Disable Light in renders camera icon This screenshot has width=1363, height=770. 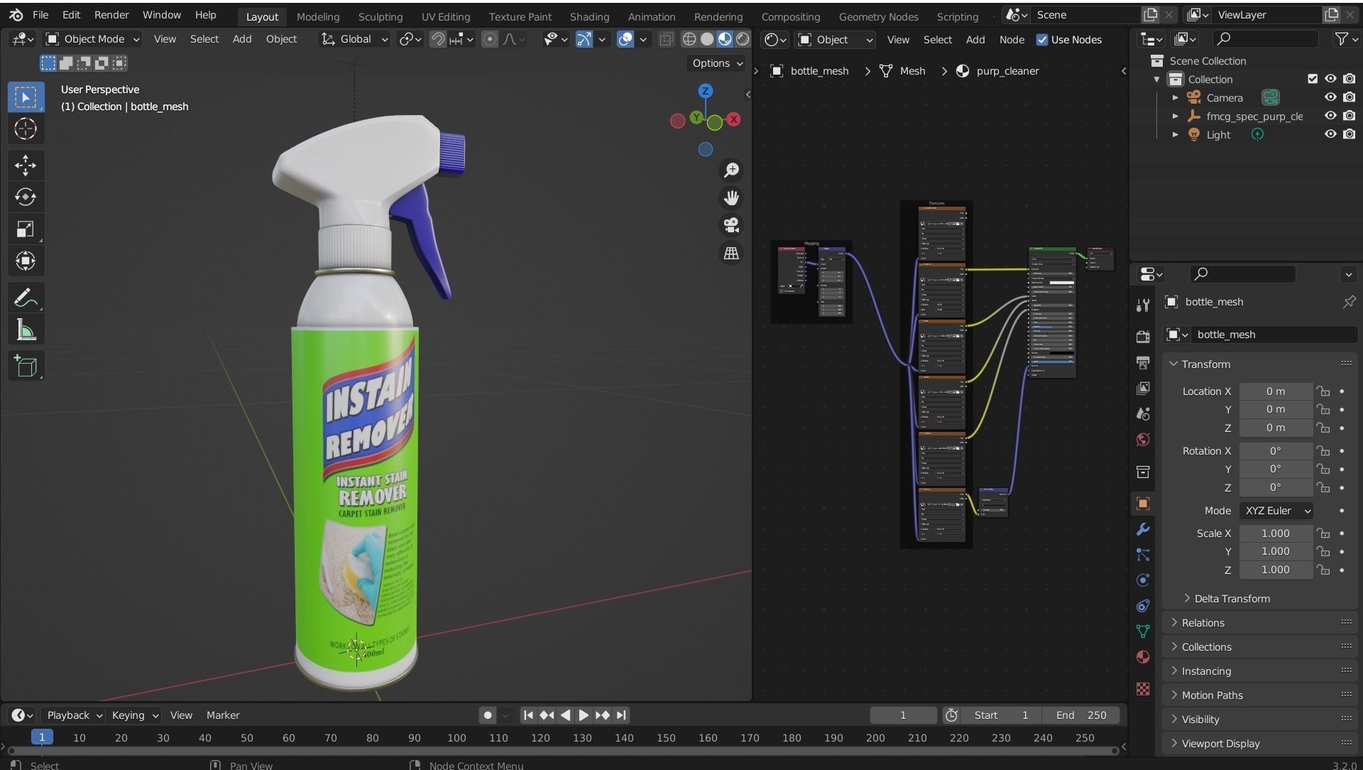coord(1349,134)
